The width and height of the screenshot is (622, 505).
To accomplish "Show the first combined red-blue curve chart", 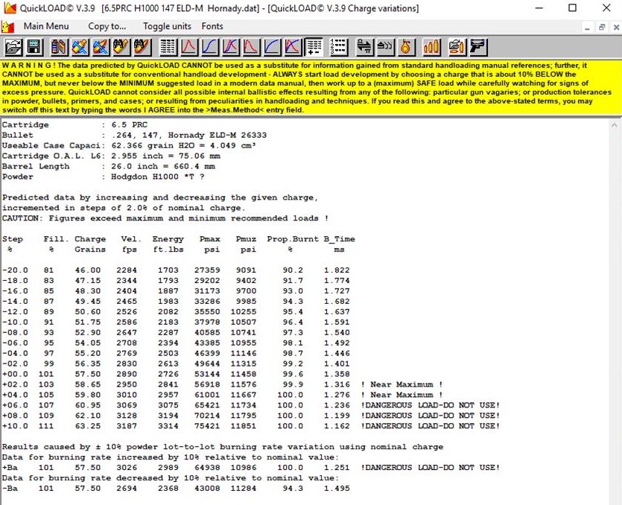I will (x=230, y=47).
